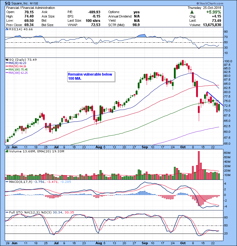237x246 pixels.
Task: Click the SQ ticker symbol title
Action: (x=7, y=3)
